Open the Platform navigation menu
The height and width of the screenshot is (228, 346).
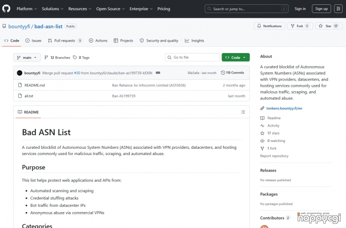[x=27, y=9]
